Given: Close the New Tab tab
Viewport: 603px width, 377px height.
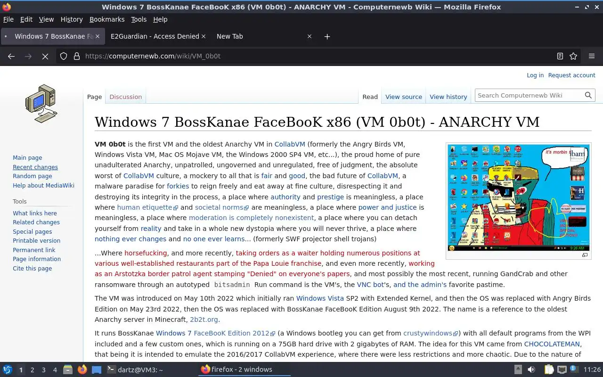Looking at the screenshot, I should tap(310, 36).
